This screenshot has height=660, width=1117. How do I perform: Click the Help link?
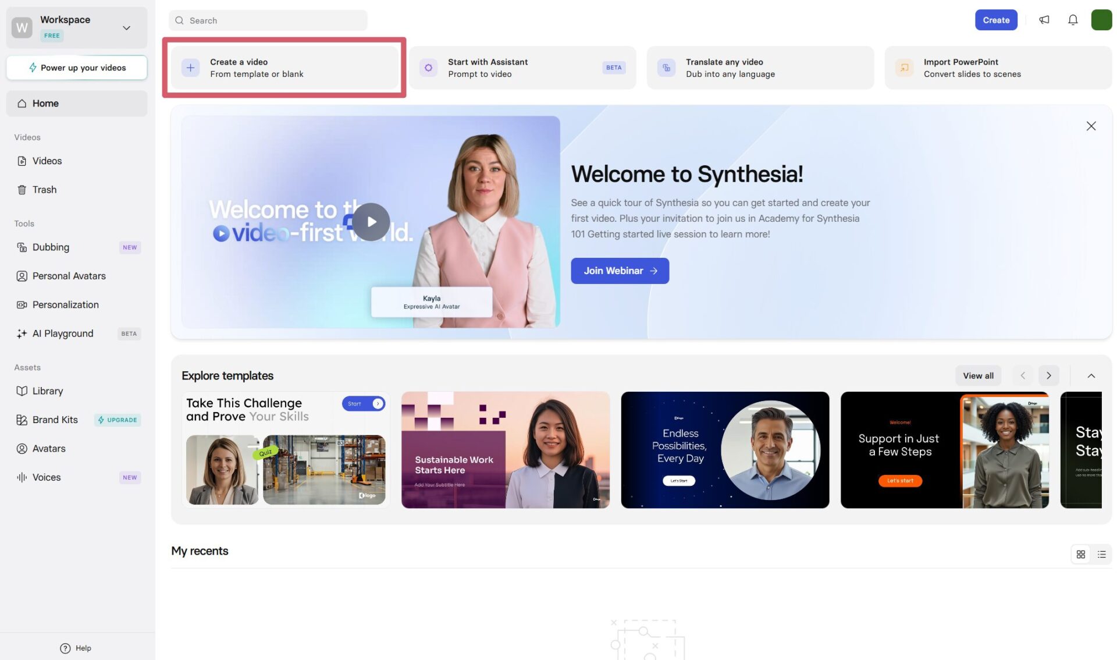[76, 648]
